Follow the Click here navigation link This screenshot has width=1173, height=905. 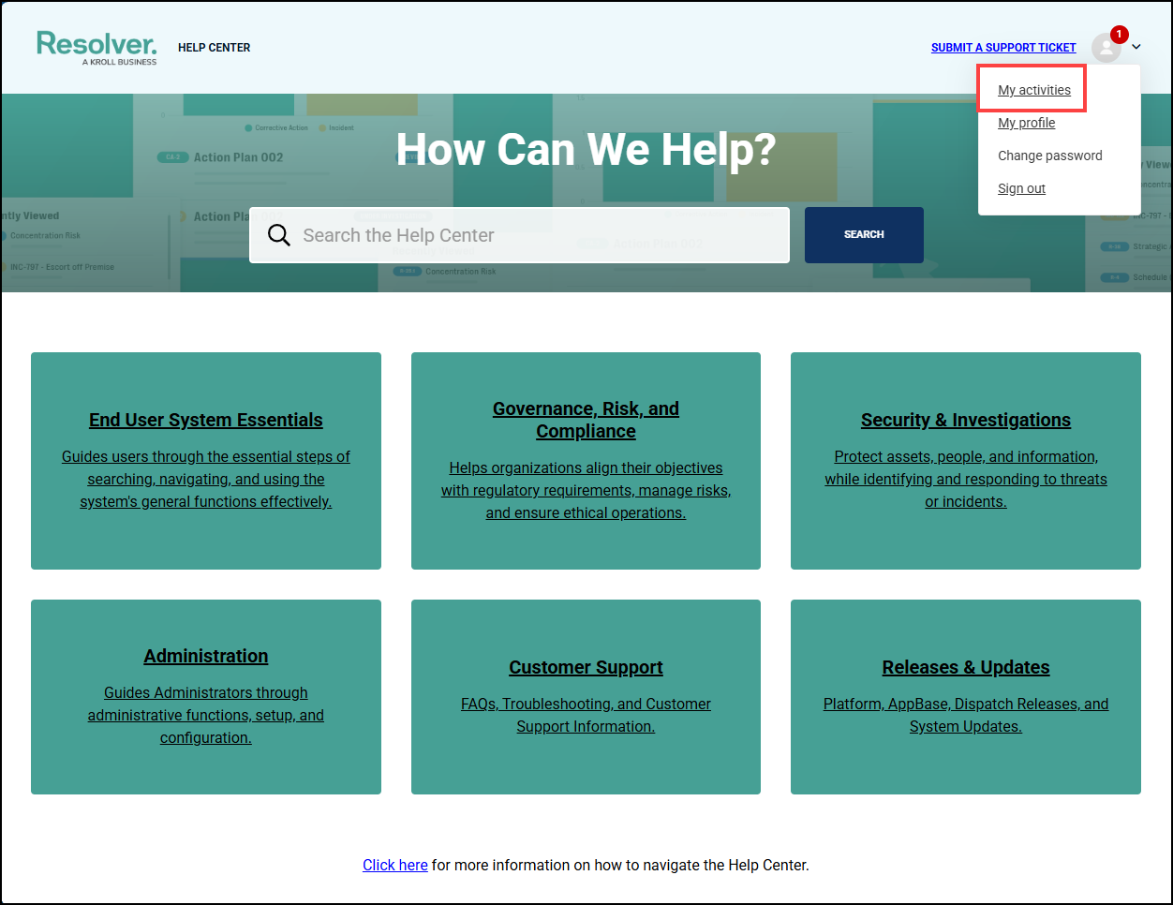pyautogui.click(x=395, y=865)
